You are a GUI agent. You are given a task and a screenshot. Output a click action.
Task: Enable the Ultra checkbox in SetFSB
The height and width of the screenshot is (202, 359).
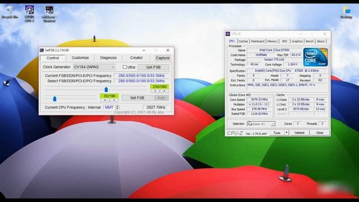[x=125, y=67]
